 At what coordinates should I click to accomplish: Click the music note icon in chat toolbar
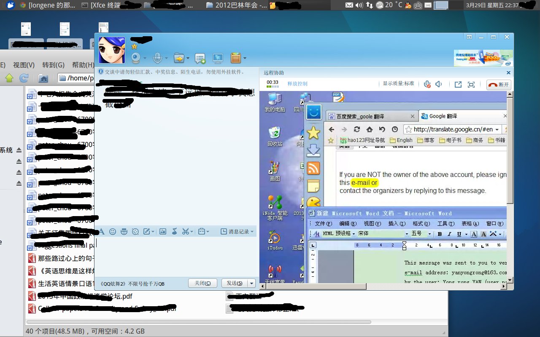[x=174, y=231]
